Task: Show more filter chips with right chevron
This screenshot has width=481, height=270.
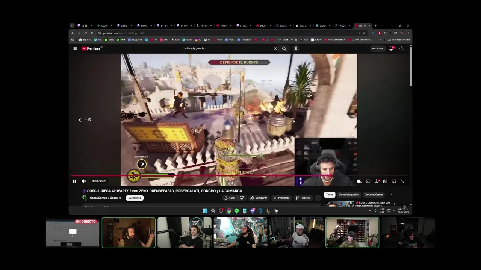Action: 392,195
